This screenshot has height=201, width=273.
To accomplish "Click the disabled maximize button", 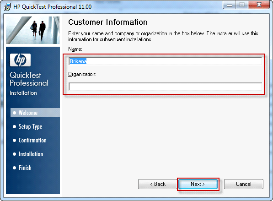I will coord(242,5).
